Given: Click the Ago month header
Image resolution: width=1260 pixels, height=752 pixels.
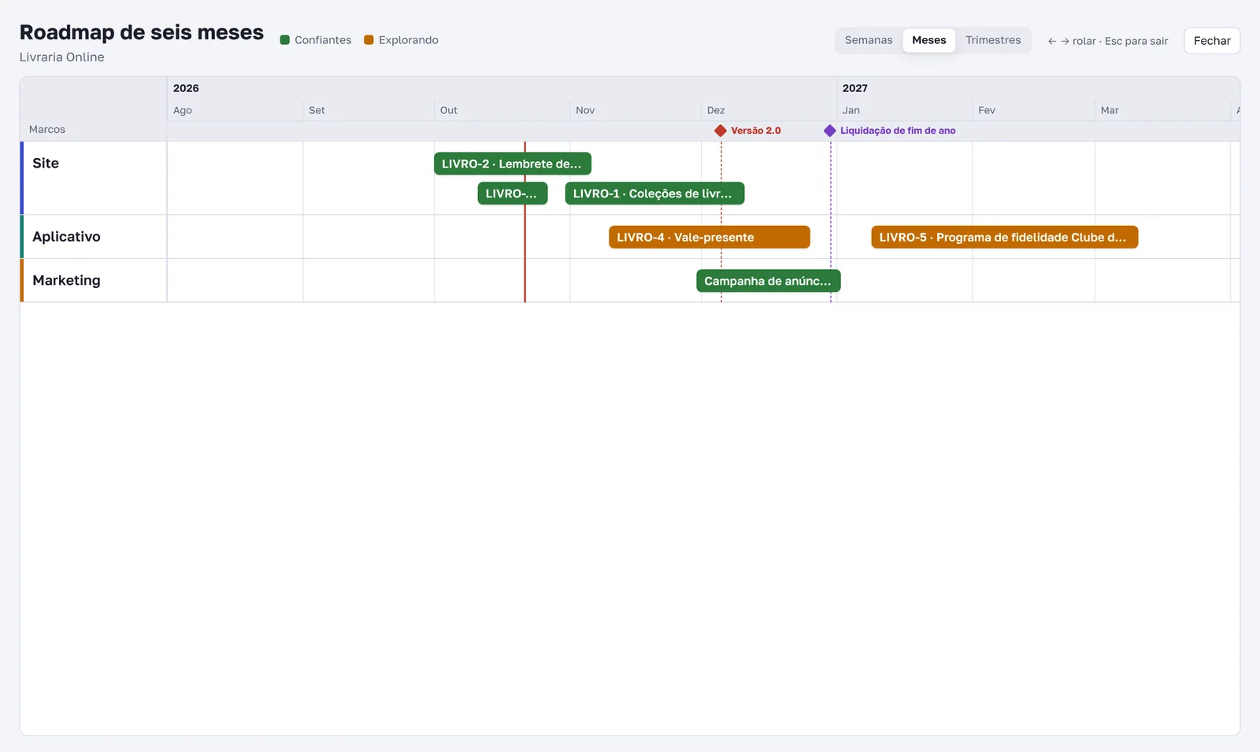Looking at the screenshot, I should pos(183,110).
